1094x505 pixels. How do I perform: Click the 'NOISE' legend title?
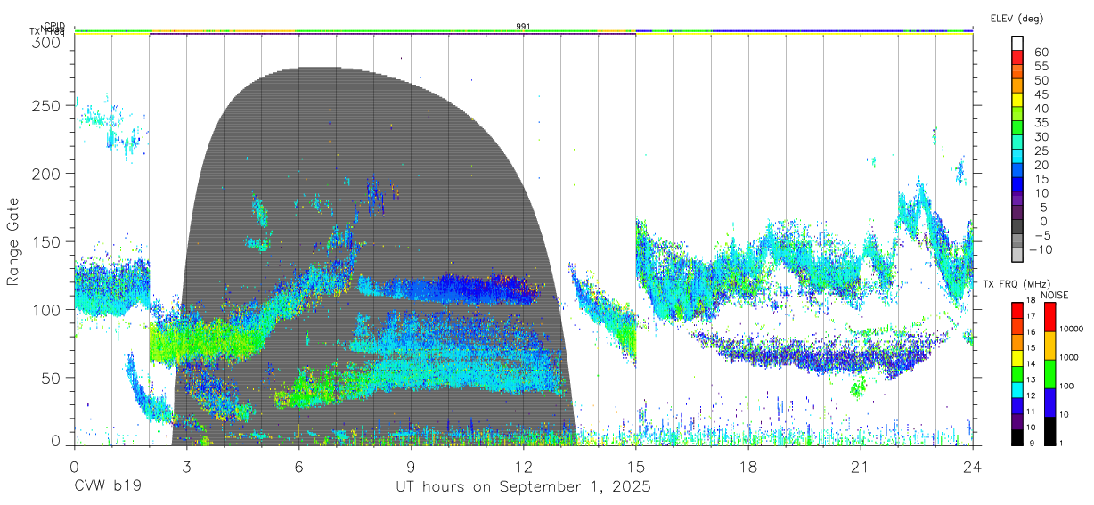click(1054, 295)
